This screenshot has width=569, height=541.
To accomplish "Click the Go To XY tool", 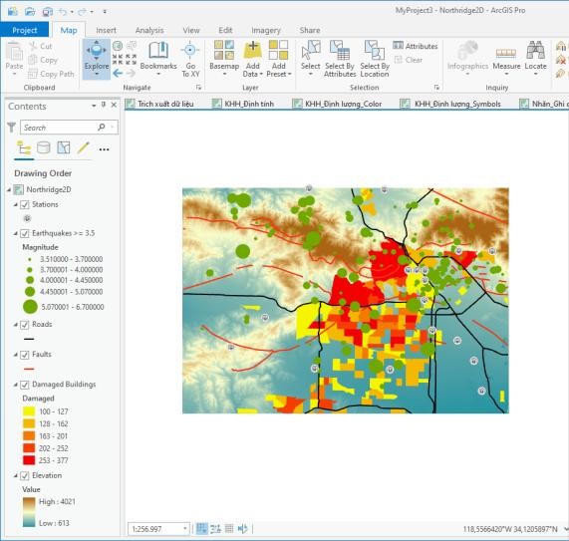I will coord(190,59).
